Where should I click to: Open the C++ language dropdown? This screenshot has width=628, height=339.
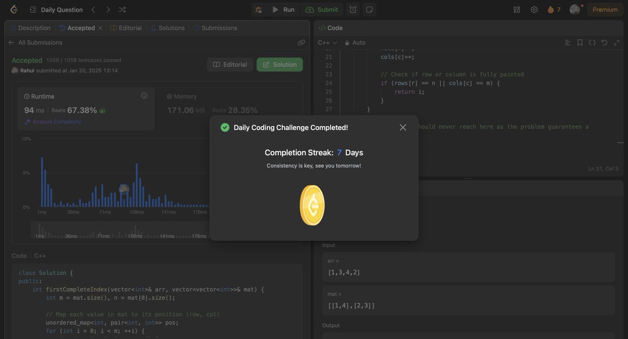(x=328, y=42)
